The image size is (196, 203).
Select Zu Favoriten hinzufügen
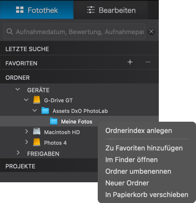(144, 148)
